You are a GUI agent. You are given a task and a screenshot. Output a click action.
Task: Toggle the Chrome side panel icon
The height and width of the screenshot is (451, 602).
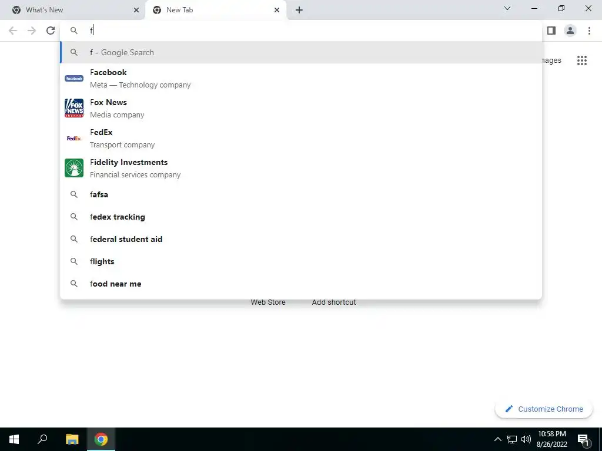click(551, 31)
